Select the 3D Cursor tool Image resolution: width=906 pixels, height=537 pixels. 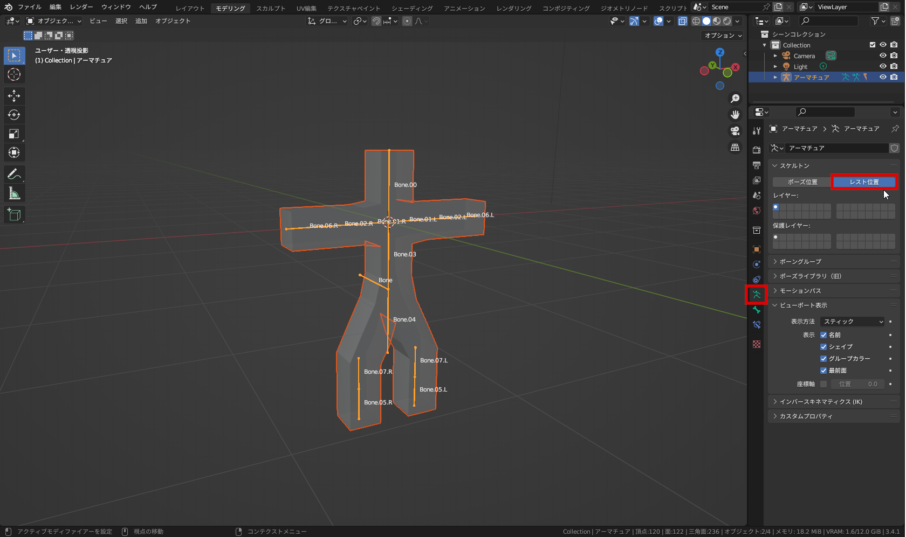click(14, 74)
